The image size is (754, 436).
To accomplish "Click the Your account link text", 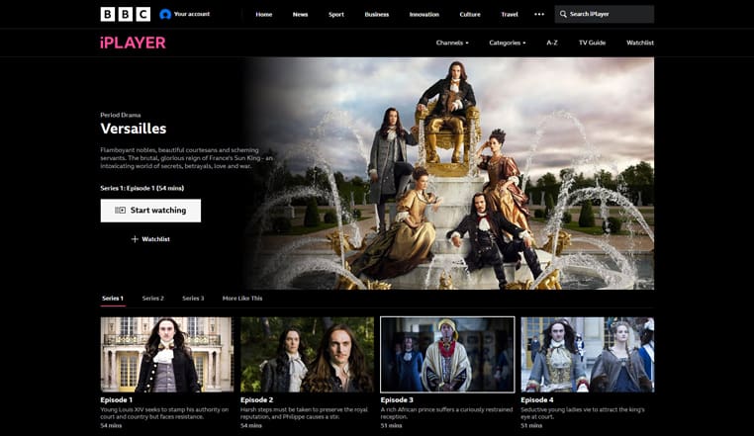I will pyautogui.click(x=192, y=14).
